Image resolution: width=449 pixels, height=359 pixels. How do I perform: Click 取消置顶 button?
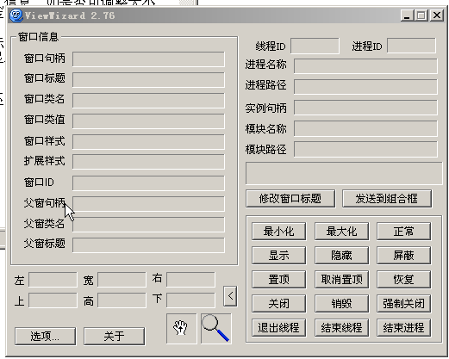(341, 279)
